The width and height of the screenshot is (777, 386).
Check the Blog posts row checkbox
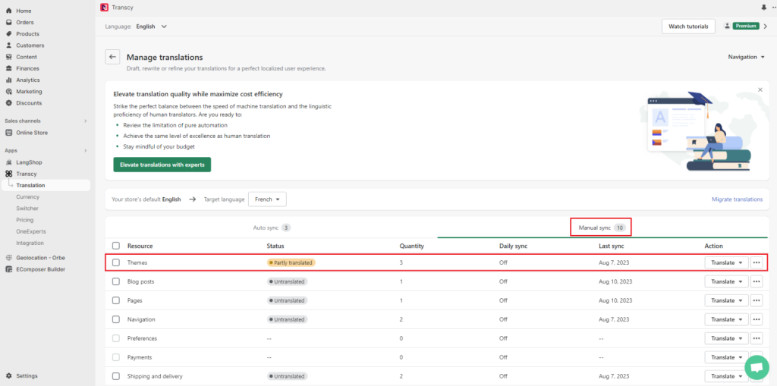click(x=116, y=281)
